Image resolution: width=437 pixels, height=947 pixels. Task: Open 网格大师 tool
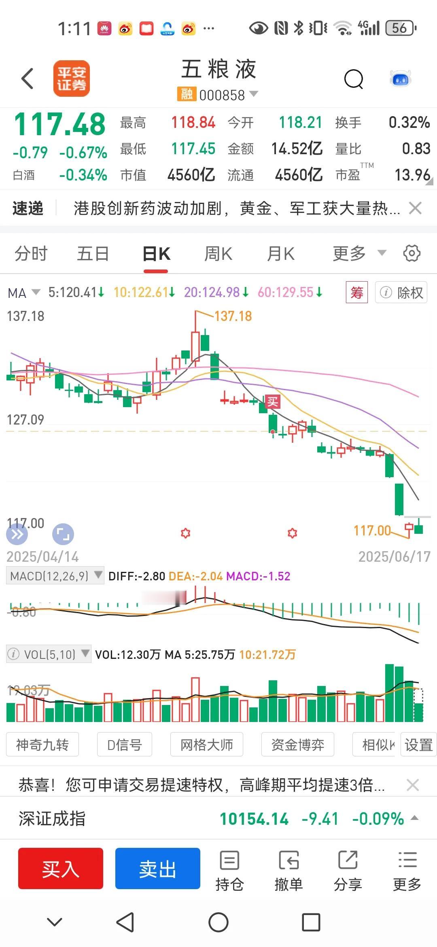pyautogui.click(x=207, y=745)
